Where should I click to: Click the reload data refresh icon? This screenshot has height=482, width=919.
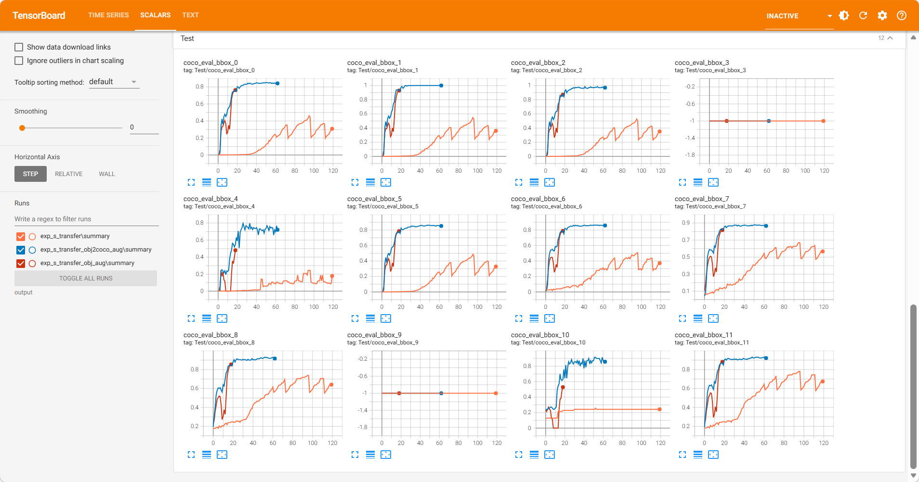(863, 15)
